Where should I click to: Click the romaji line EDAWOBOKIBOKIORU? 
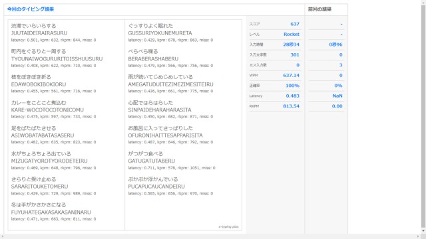click(39, 84)
